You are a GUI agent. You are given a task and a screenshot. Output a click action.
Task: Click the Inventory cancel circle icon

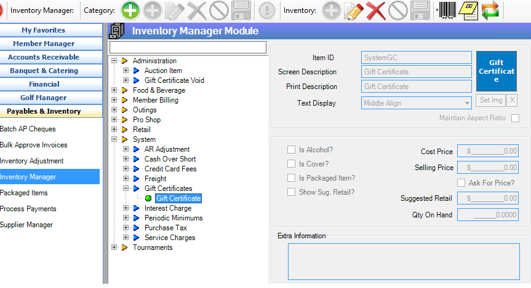[x=398, y=10]
